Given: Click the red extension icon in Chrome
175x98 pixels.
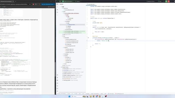Looking at the screenshot, I should pos(33,4).
